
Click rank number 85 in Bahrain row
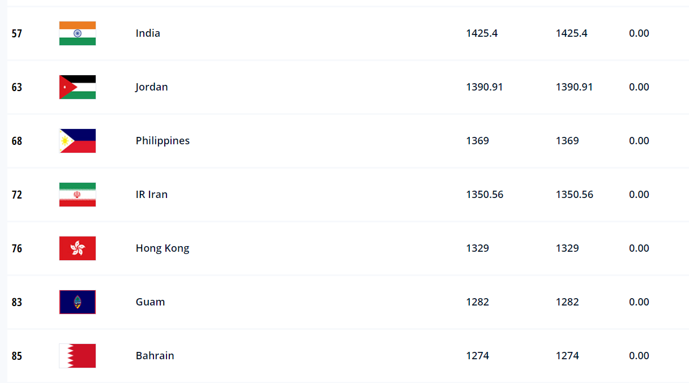click(x=17, y=356)
